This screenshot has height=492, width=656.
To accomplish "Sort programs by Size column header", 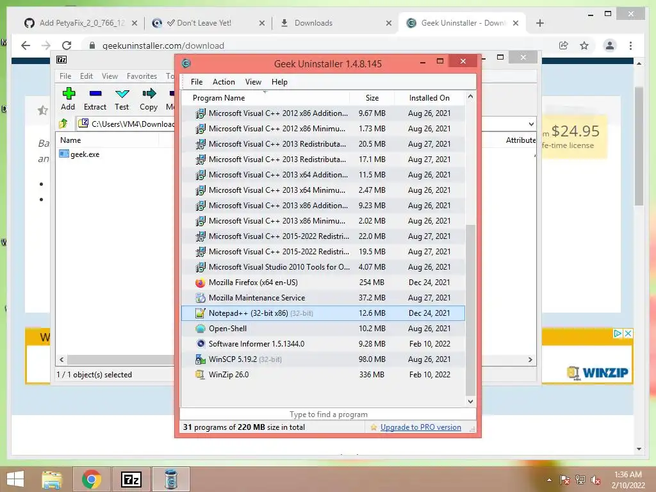I will coord(372,98).
